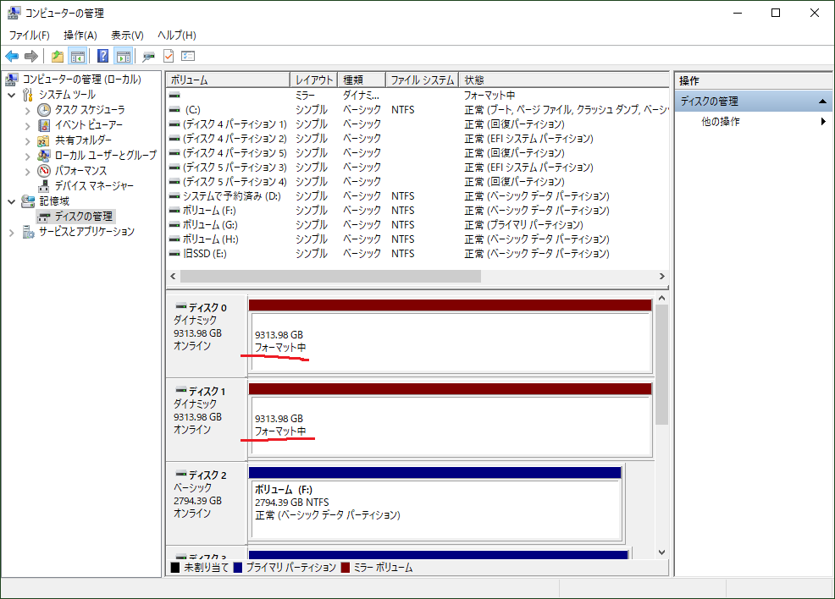
Task: Select (ディスク 4 パーティション 1) row
Action: (x=417, y=124)
